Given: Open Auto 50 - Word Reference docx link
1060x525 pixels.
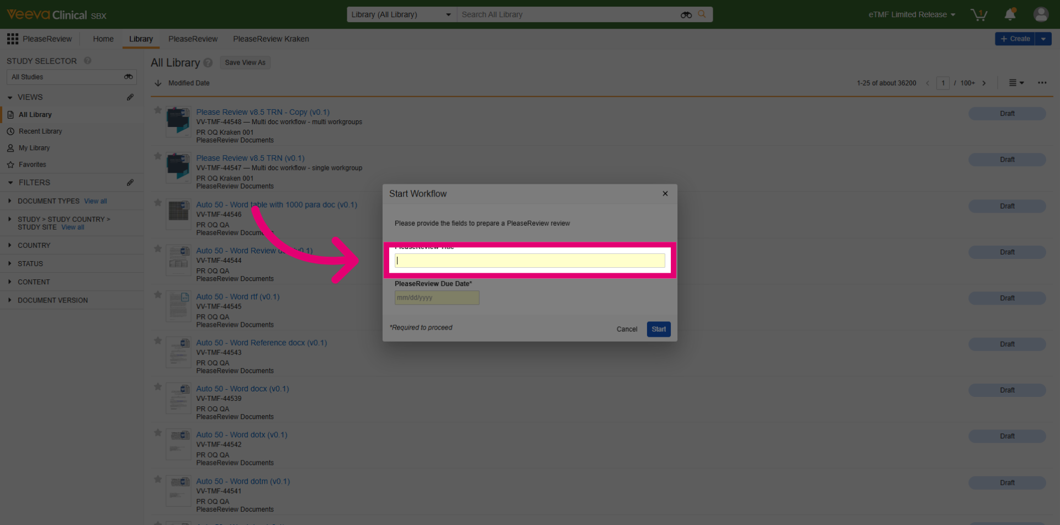Looking at the screenshot, I should [x=262, y=343].
